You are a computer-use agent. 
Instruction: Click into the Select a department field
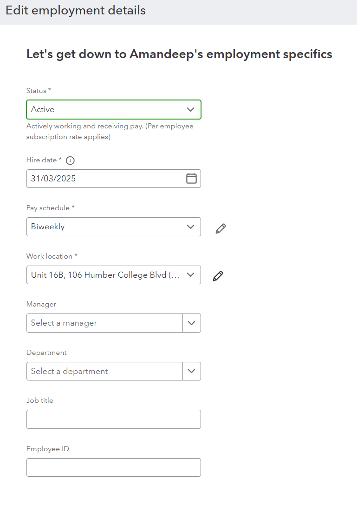click(x=104, y=371)
